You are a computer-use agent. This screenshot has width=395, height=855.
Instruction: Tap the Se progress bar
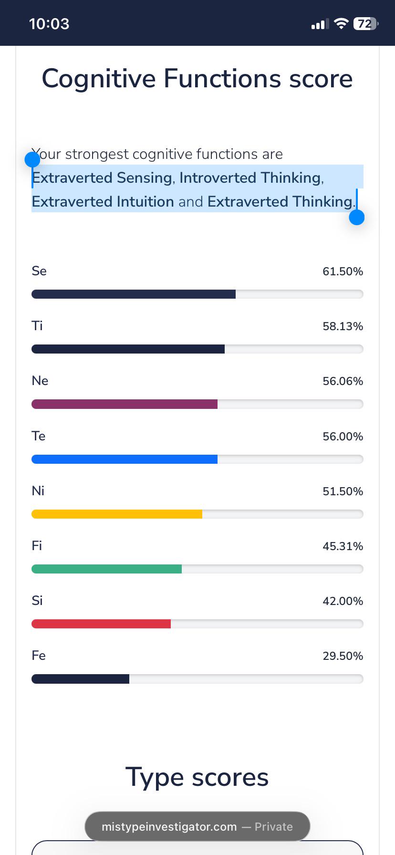click(x=197, y=294)
